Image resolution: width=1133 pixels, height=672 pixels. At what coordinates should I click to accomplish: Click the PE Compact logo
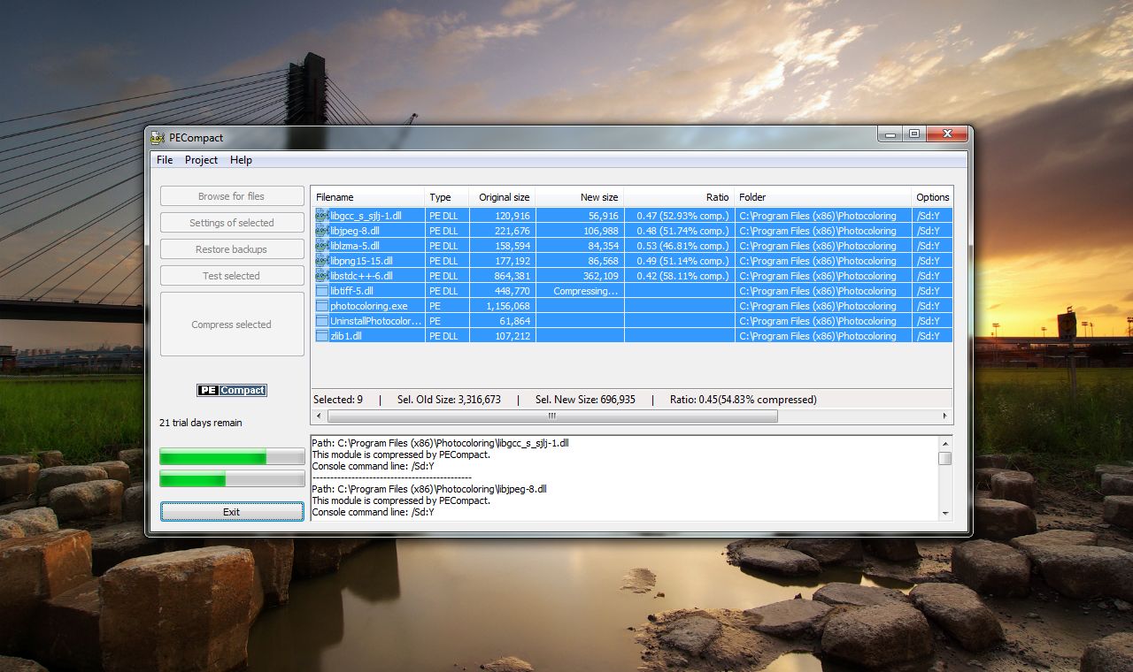tap(231, 390)
